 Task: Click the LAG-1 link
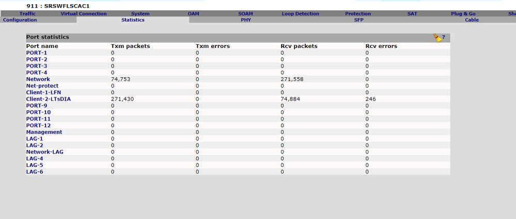pos(35,139)
